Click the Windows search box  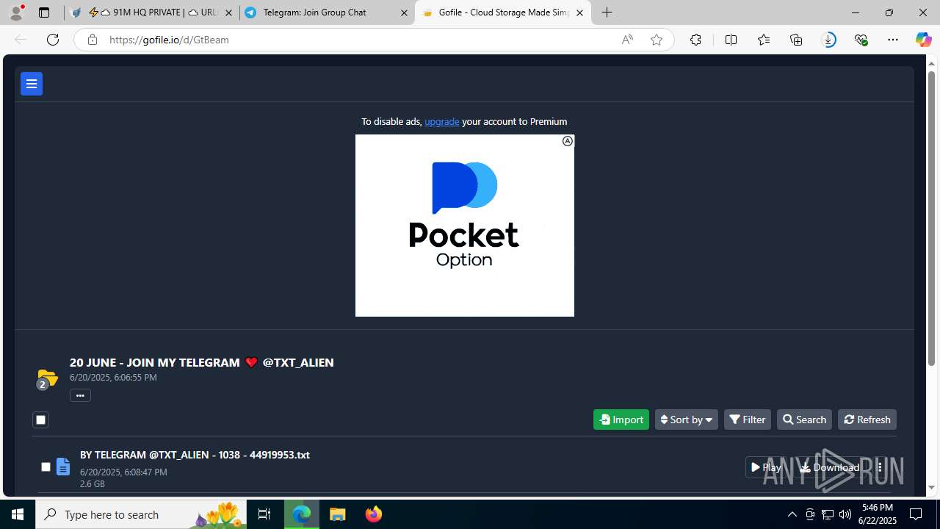[140, 514]
